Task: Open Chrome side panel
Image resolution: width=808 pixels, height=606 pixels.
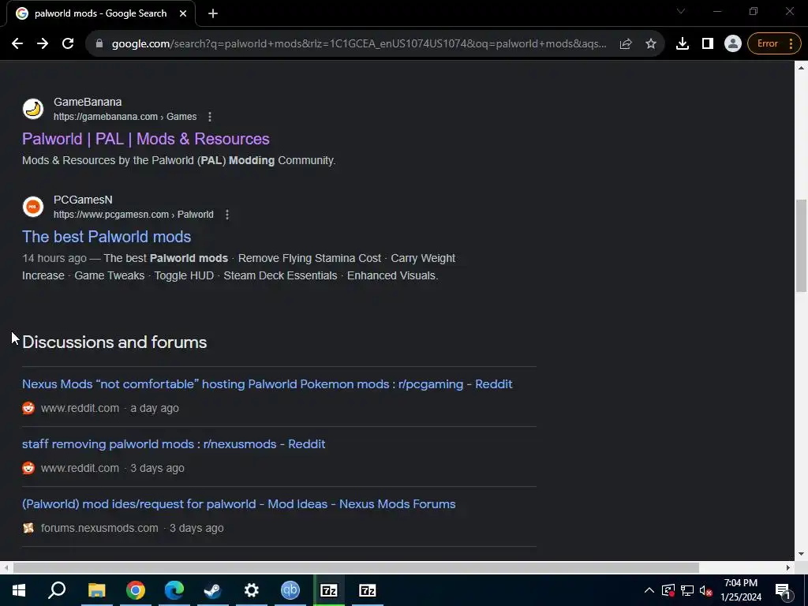Action: tap(708, 44)
